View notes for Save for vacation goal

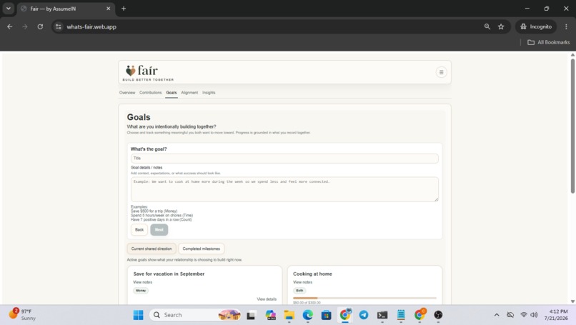[142, 282]
